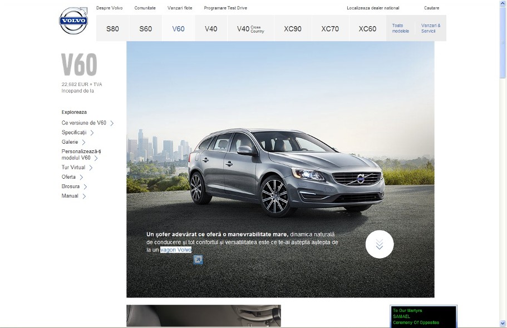Click the chevron next to Tur Virtual
This screenshot has height=328, width=507.
point(91,168)
